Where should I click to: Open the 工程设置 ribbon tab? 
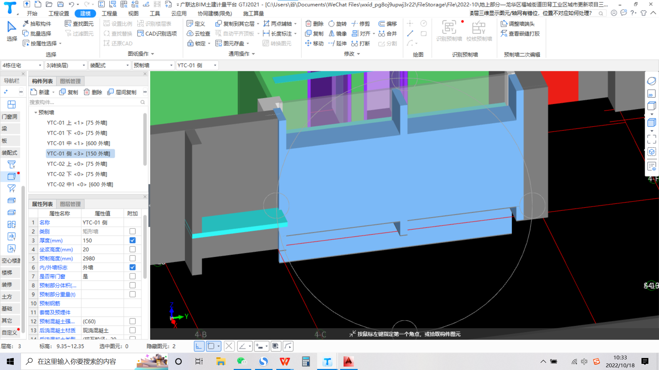pyautogui.click(x=59, y=13)
